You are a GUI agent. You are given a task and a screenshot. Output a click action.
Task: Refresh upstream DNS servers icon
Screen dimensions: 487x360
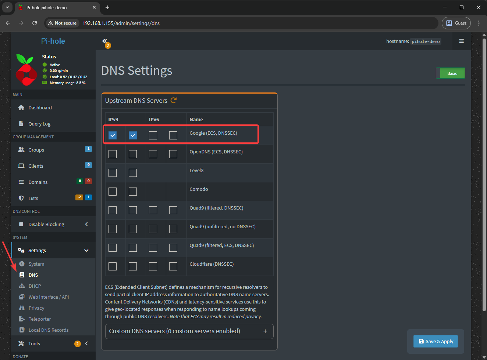click(x=174, y=101)
